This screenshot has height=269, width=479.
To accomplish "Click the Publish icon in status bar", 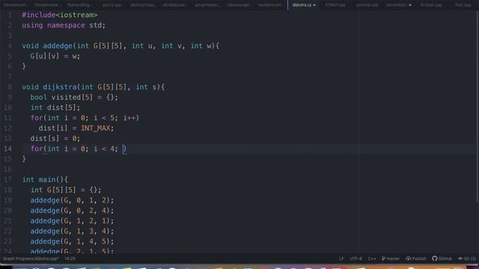I will coord(409,259).
